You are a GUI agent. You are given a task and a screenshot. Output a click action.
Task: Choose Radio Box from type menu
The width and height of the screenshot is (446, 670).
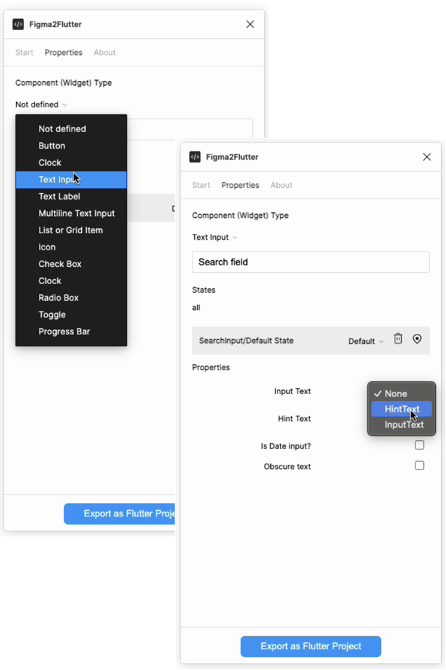(71, 298)
